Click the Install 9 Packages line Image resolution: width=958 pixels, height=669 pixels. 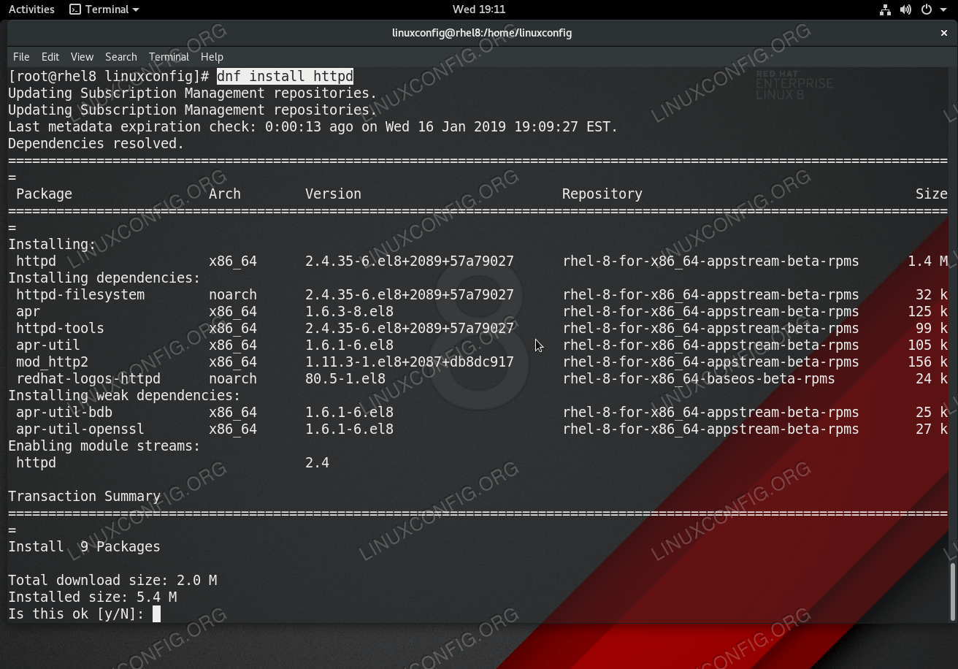(x=84, y=547)
